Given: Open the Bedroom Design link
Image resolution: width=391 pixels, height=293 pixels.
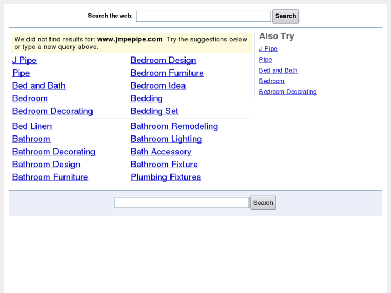Looking at the screenshot, I should (x=163, y=60).
